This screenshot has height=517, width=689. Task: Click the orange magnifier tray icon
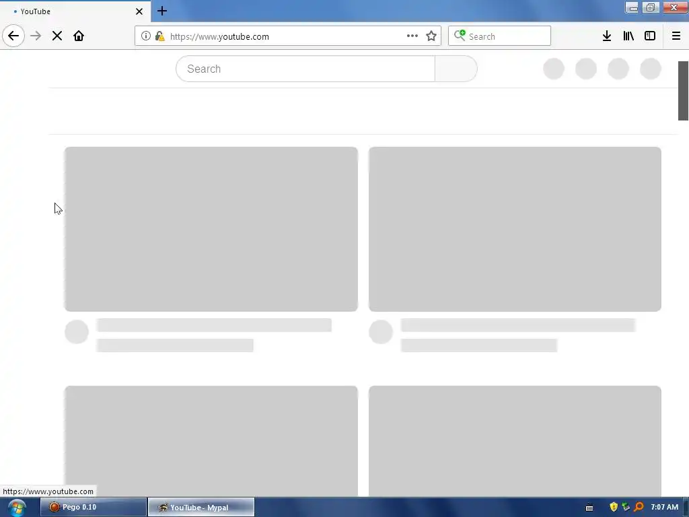(639, 508)
